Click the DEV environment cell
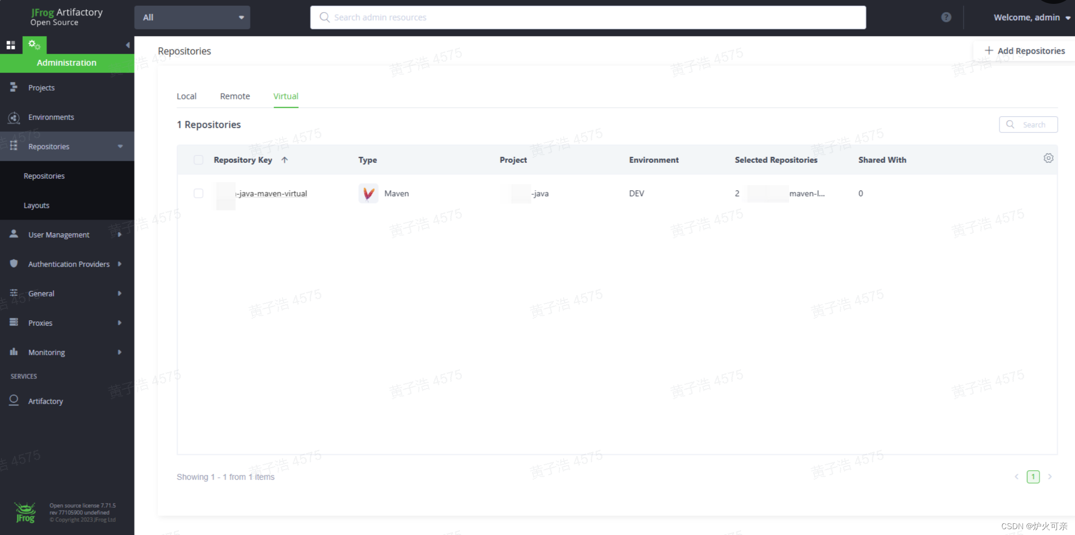1075x535 pixels. (636, 193)
